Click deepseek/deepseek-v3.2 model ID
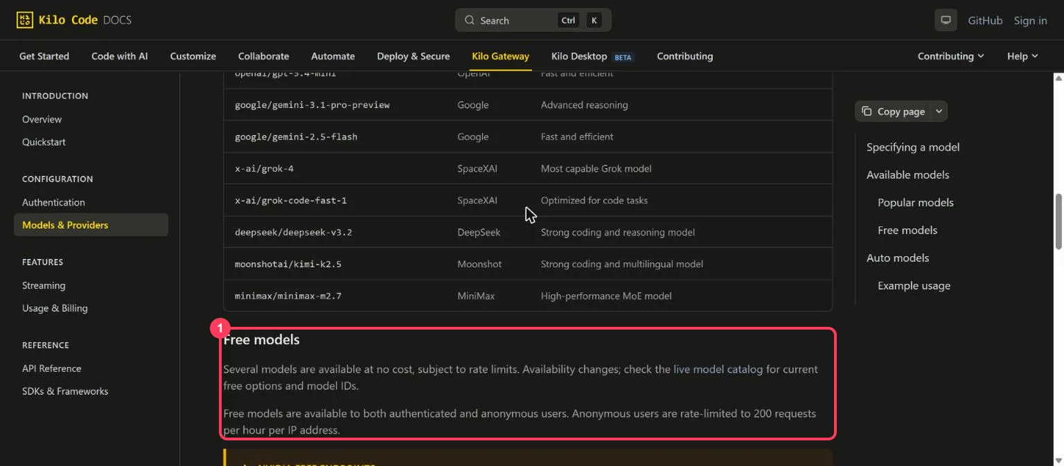Viewport: 1064px width, 466px height. pyautogui.click(x=294, y=233)
